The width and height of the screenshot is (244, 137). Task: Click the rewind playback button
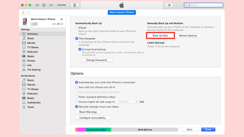pyautogui.click(x=37, y=5)
